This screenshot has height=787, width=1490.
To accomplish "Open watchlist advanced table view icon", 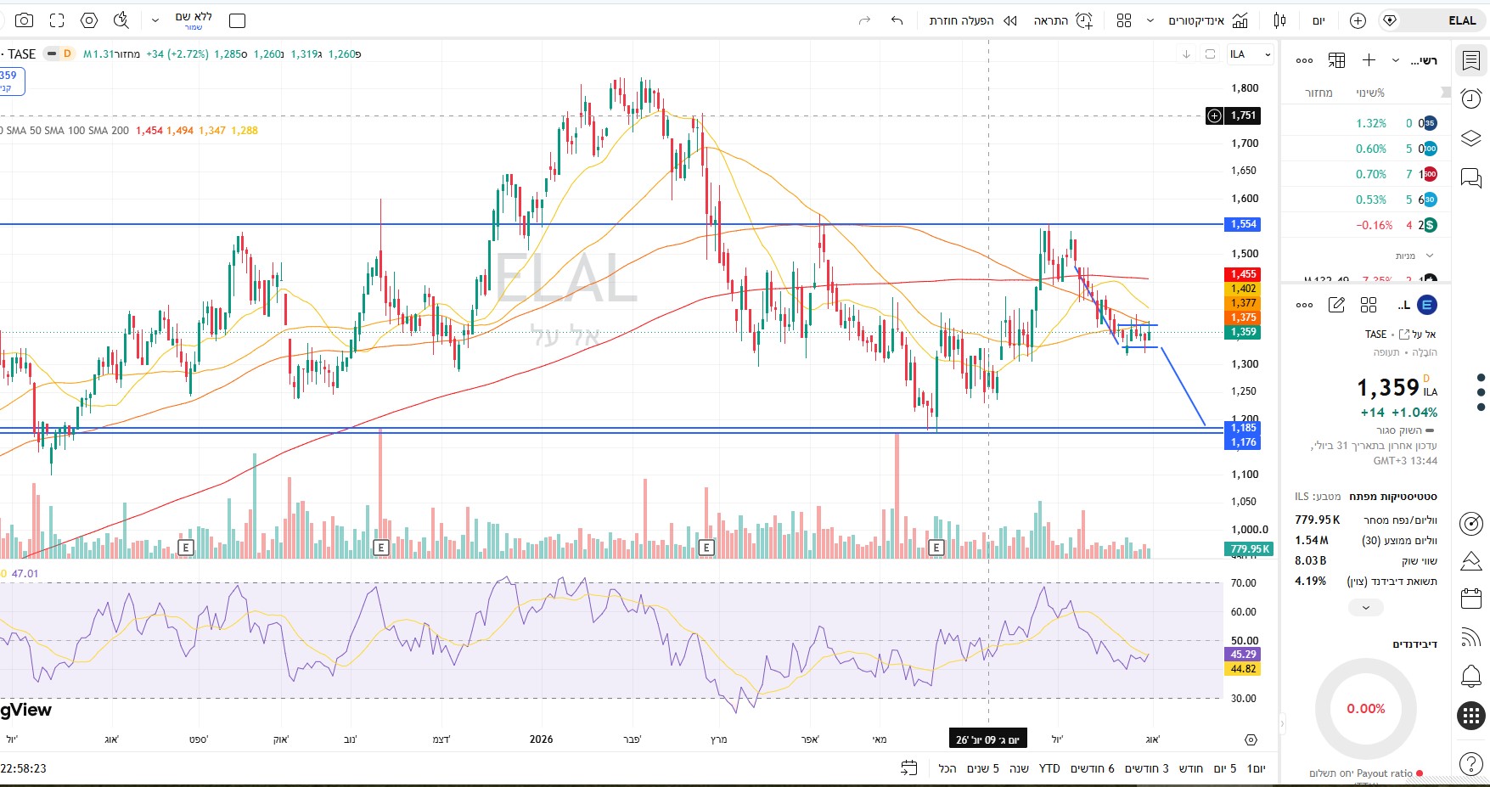I will click(x=1337, y=60).
